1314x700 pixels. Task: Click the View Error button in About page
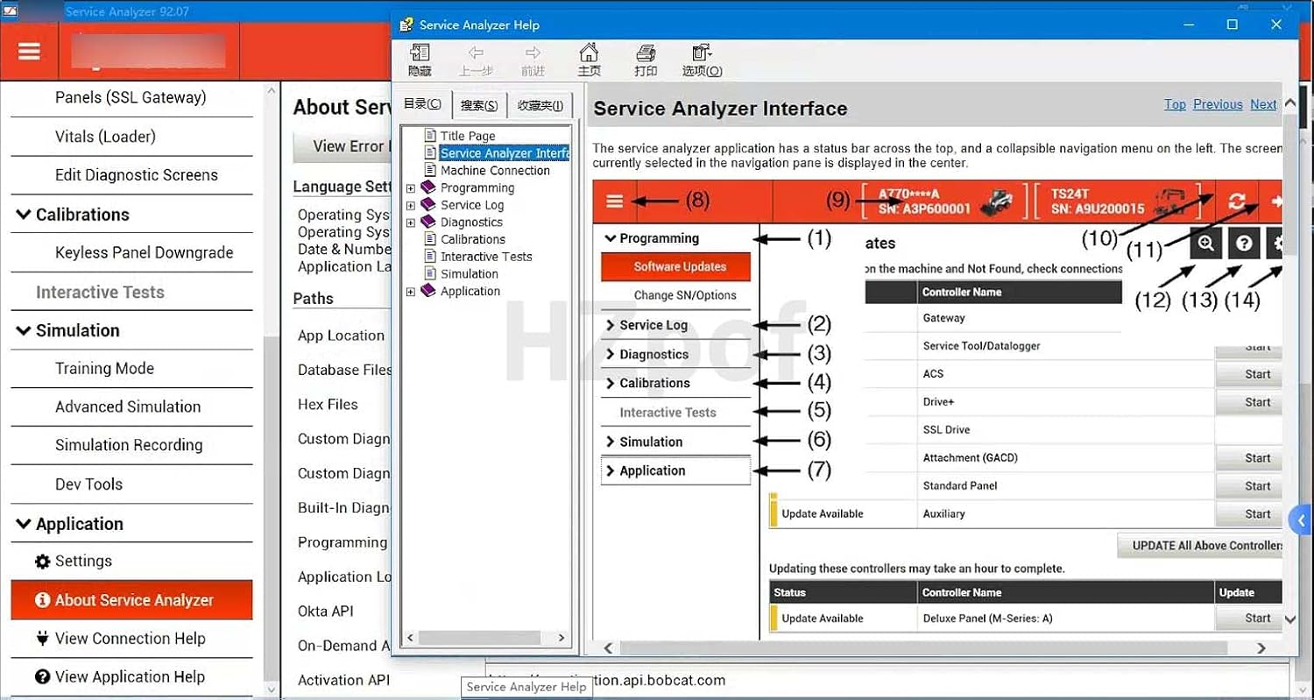point(342,146)
